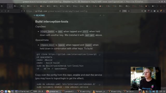Open reader view icon in the address bar
This screenshot has height=93, width=166.
click(x=120, y=11)
